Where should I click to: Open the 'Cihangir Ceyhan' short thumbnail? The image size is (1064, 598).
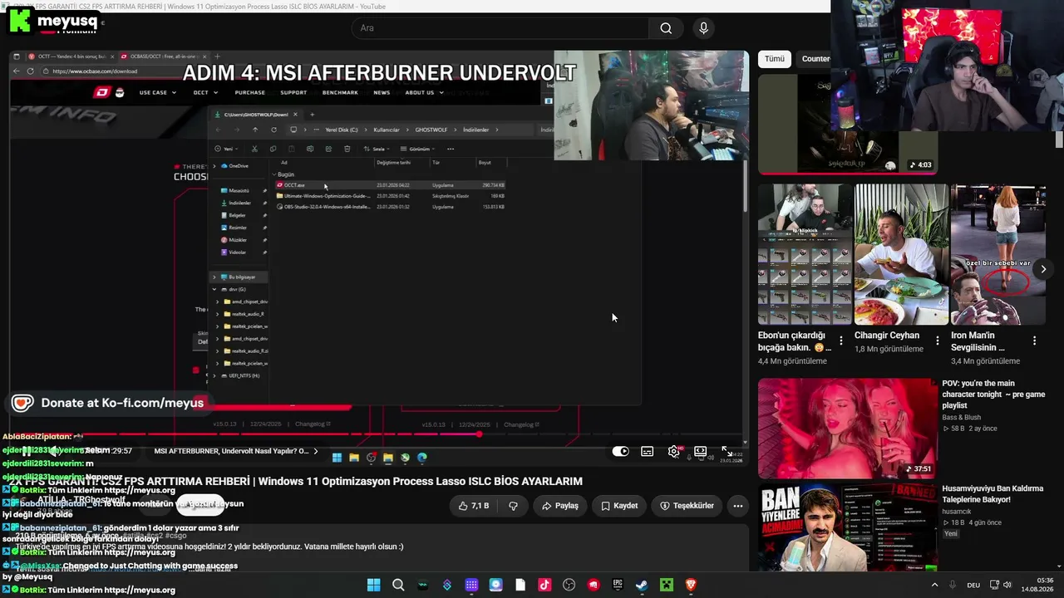tap(901, 254)
